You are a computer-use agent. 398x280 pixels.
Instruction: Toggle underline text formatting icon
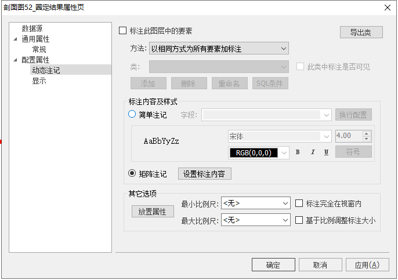coord(326,152)
